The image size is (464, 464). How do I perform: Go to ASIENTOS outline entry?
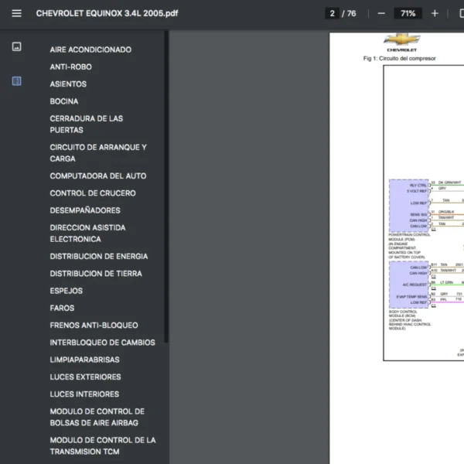[x=68, y=84]
